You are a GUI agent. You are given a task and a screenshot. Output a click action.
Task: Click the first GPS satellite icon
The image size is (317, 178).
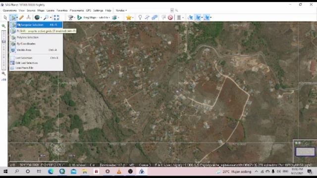pos(190,18)
